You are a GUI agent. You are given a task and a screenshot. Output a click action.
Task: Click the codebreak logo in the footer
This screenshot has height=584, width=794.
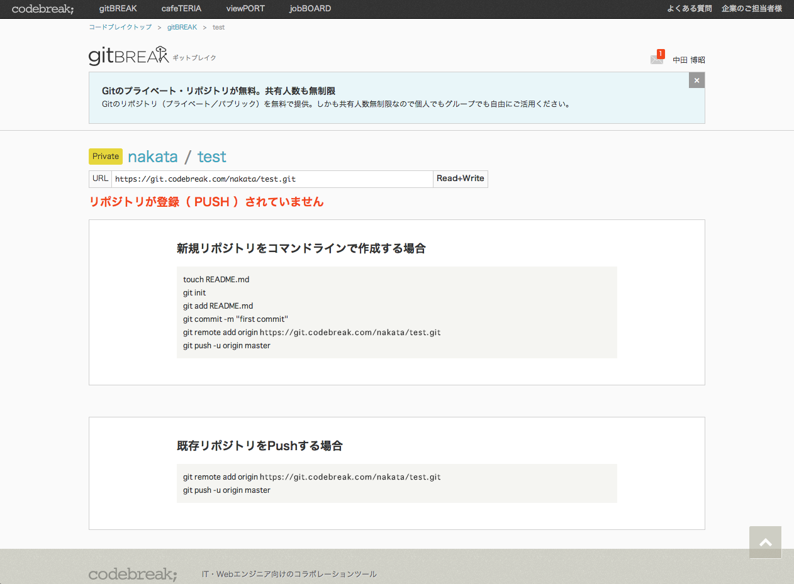132,574
